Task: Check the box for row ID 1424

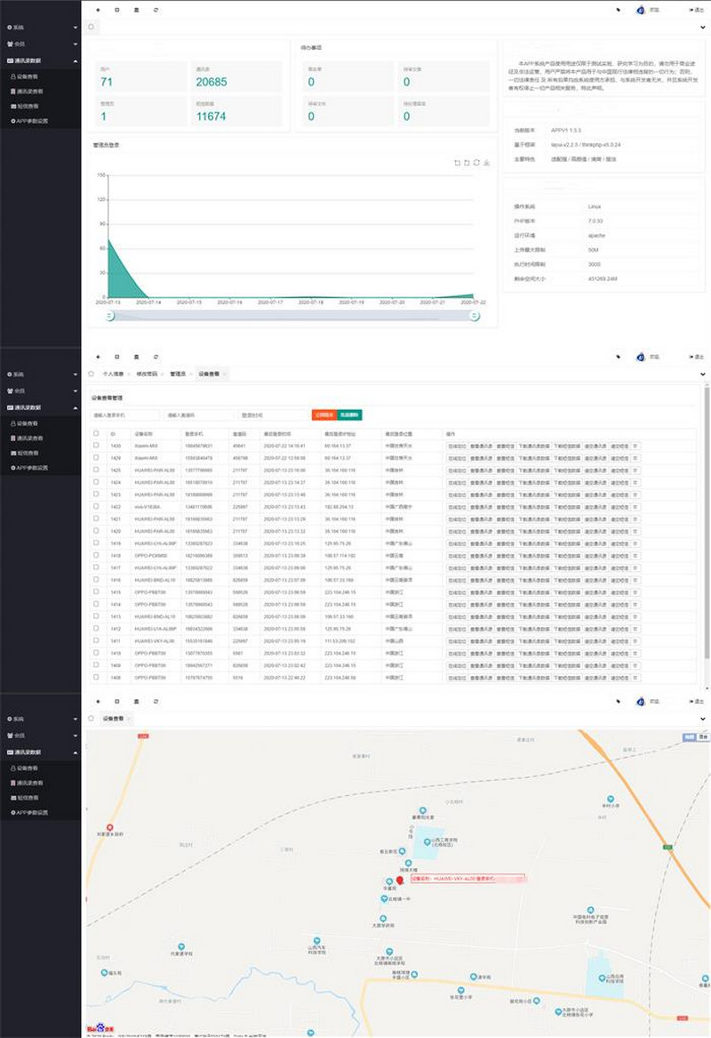Action: pos(96,482)
